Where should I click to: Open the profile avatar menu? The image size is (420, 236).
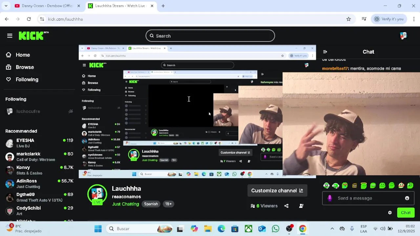(x=403, y=36)
